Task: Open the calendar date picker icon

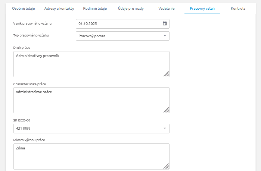Action: [165, 24]
